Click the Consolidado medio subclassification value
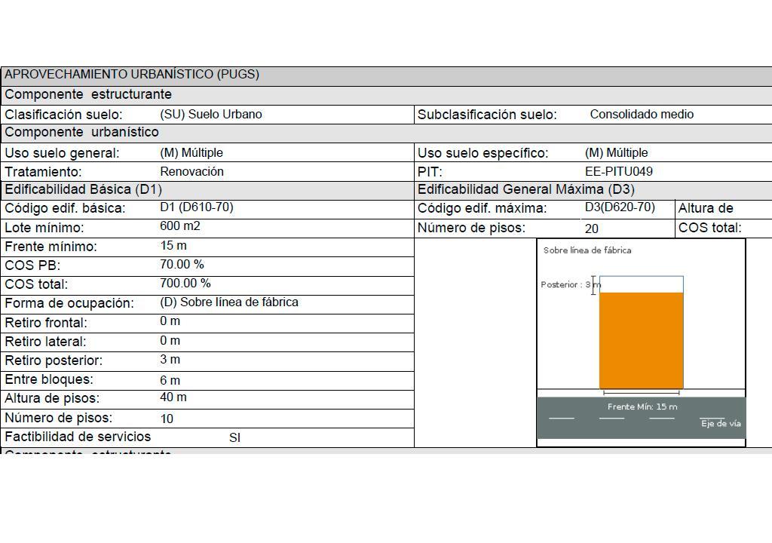772x543 pixels. pyautogui.click(x=642, y=115)
